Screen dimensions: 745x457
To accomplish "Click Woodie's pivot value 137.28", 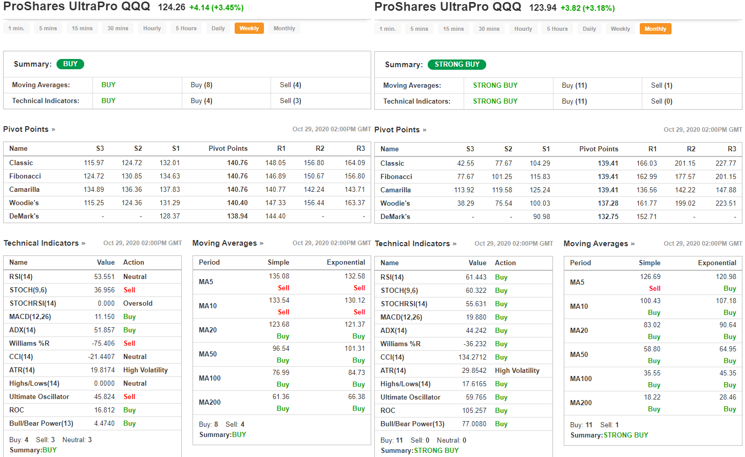I will click(x=608, y=203).
